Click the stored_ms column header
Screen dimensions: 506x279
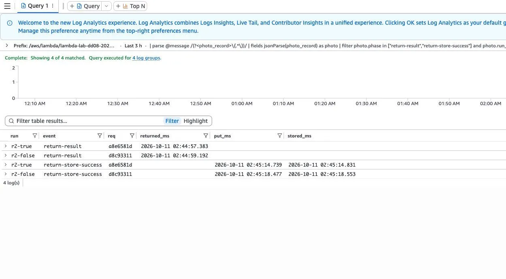click(x=300, y=136)
